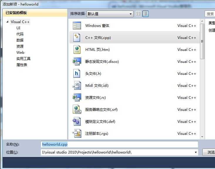Screen dimensions: 215x169
Task: Select the 资源文件(.rc) icon
Action: point(77,97)
